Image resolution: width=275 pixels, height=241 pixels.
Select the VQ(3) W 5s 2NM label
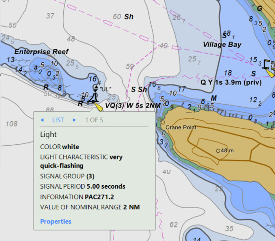coord(133,105)
